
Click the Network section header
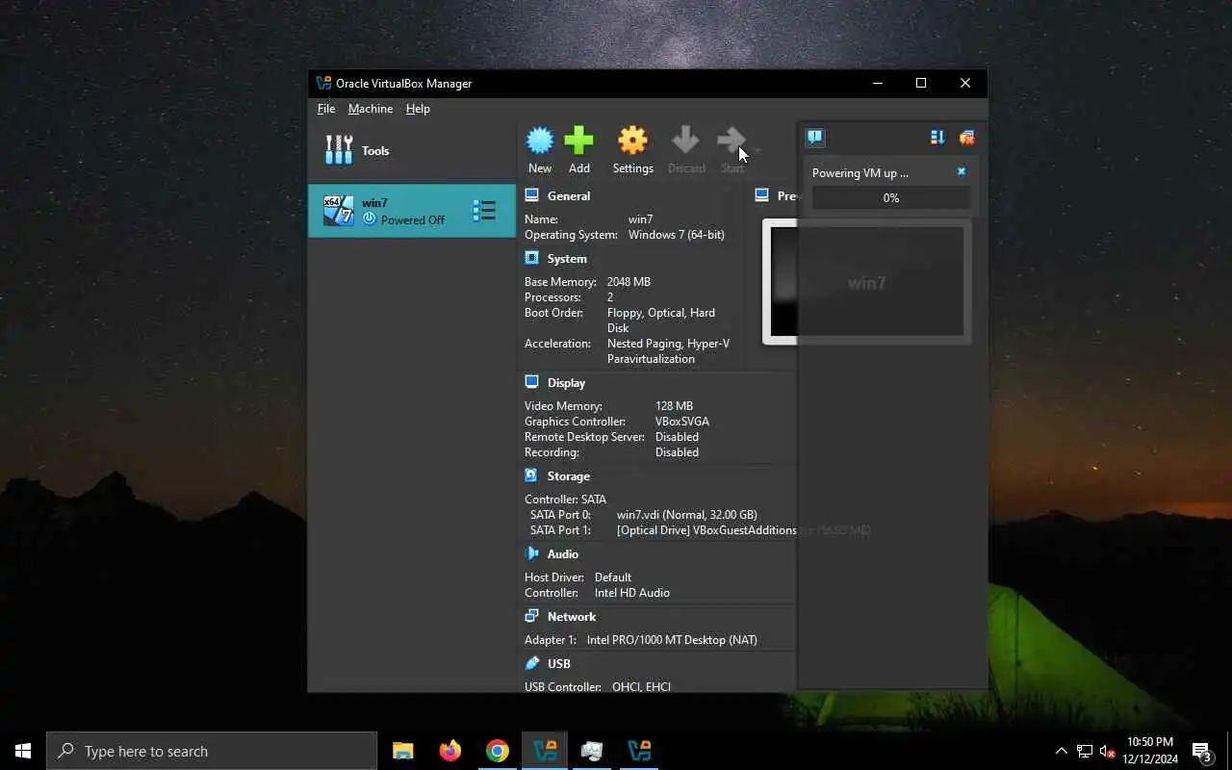coord(572,616)
